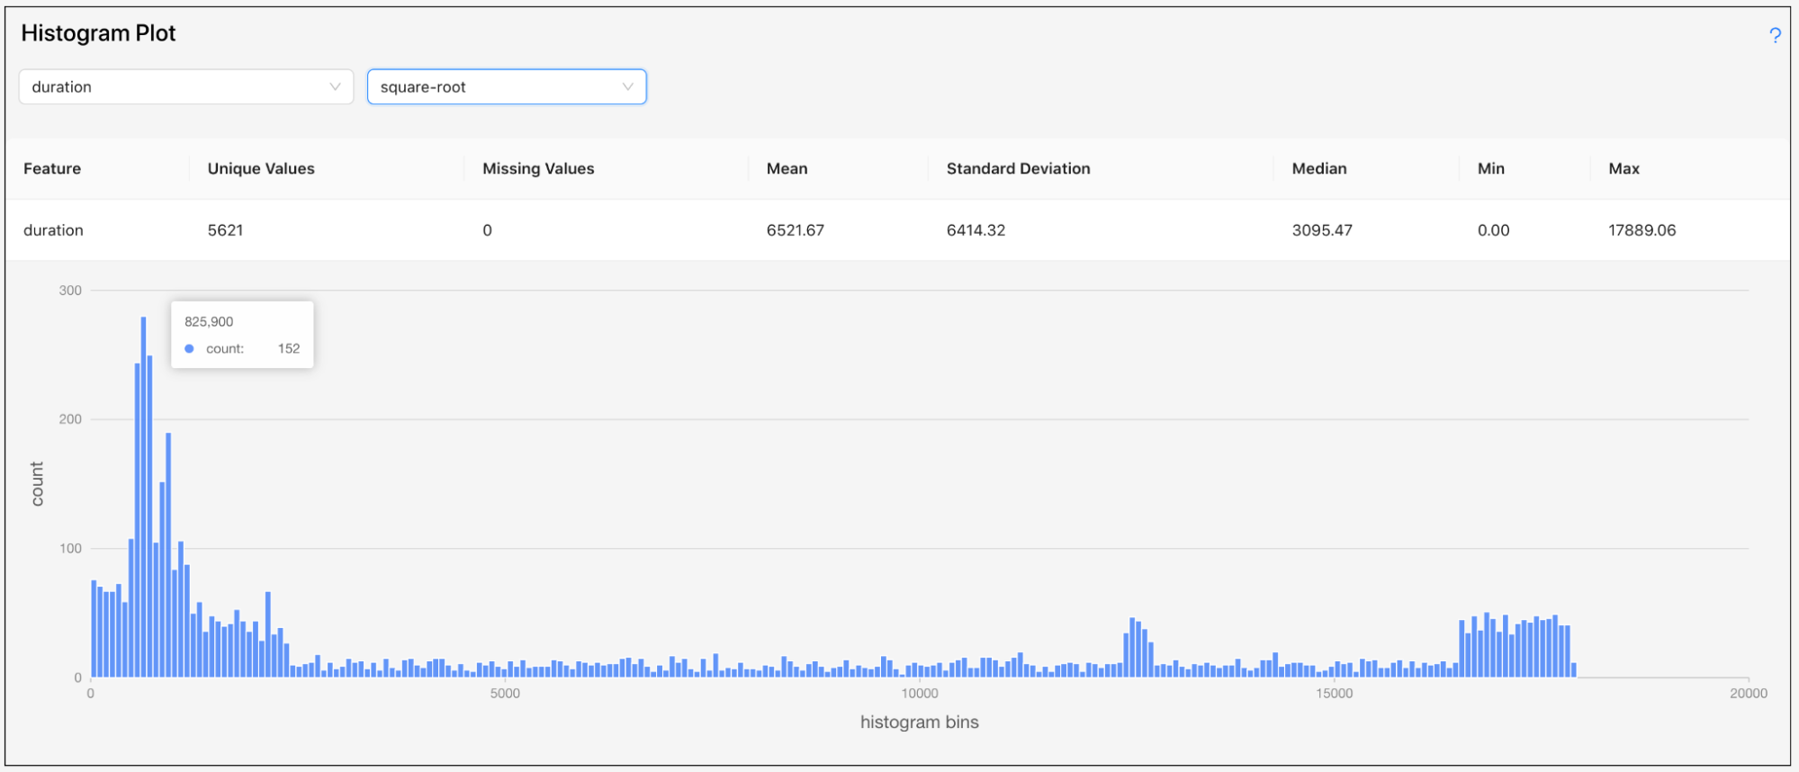
Task: Click the Max column header
Action: pyautogui.click(x=1624, y=168)
